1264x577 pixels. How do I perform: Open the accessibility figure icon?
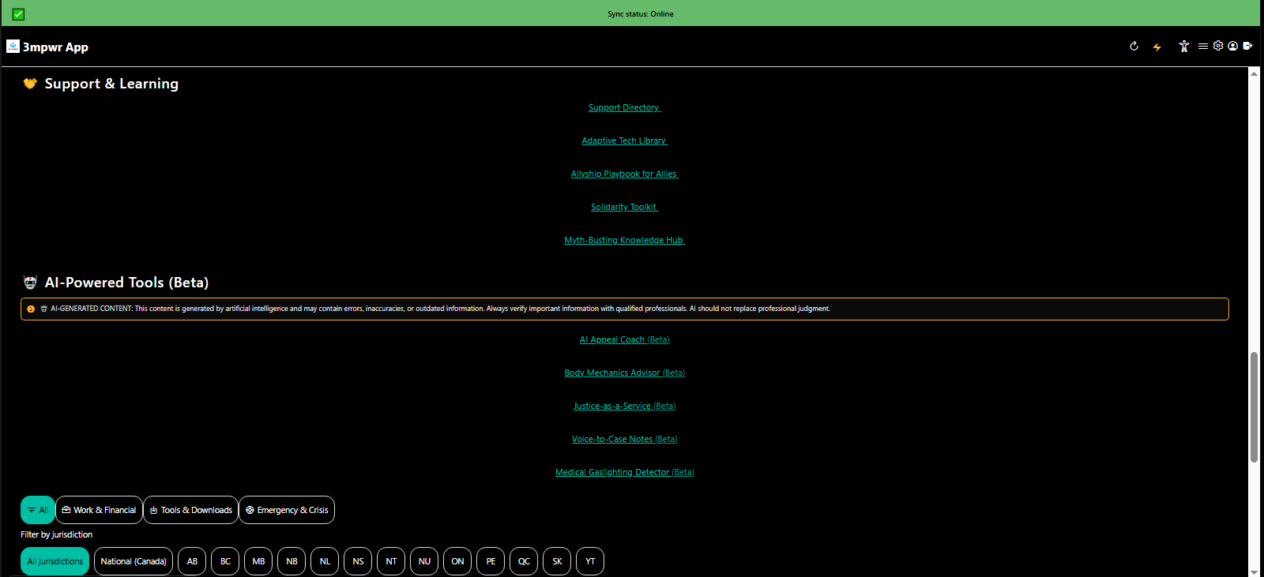tap(1183, 47)
